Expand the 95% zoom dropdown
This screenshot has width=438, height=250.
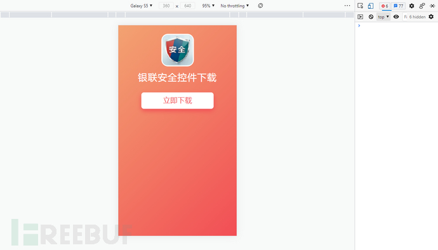pyautogui.click(x=208, y=6)
